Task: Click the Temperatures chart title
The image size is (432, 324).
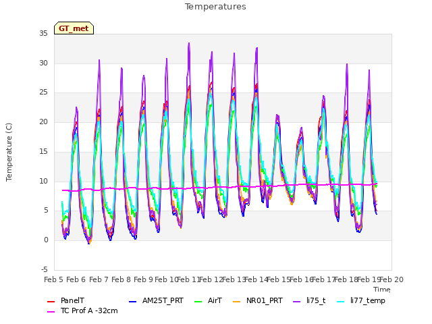Action: pos(215,7)
